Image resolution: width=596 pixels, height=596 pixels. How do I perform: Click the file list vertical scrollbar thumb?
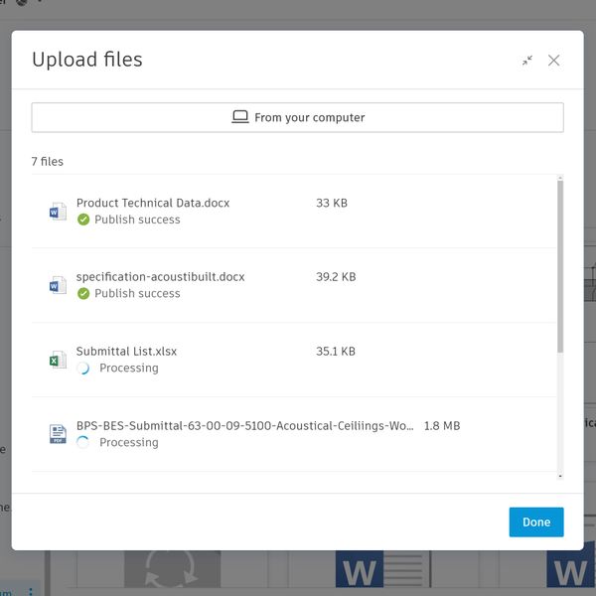(560, 266)
